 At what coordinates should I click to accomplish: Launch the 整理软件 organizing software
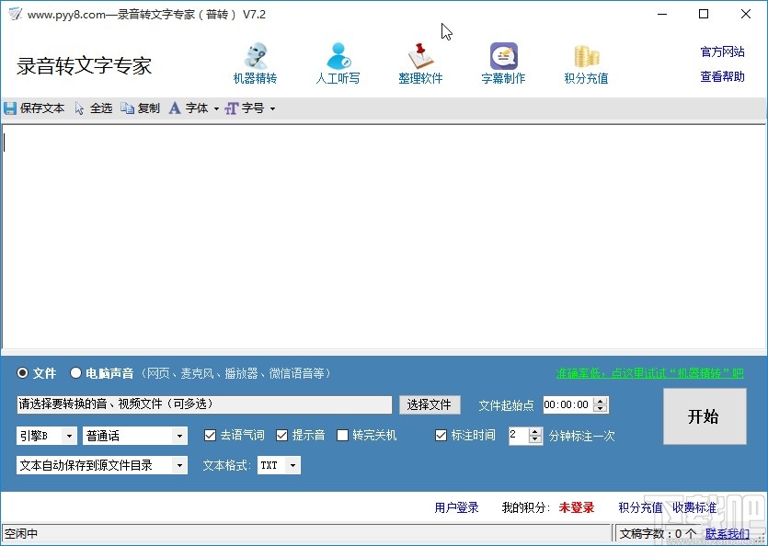click(420, 61)
